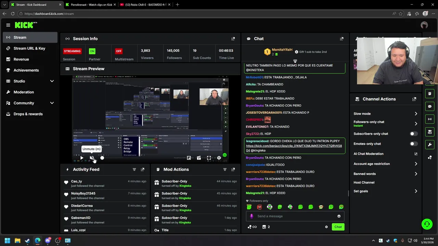Reload the page with browser refresh

pyautogui.click(x=13, y=14)
